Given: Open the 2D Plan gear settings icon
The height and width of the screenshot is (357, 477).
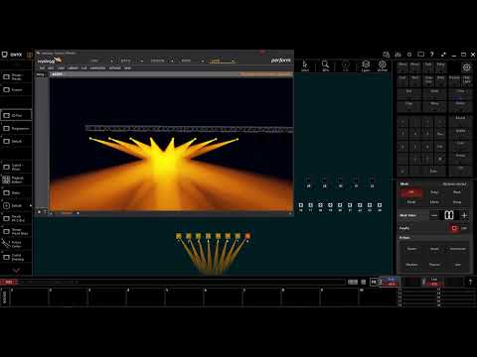Looking at the screenshot, I should pyautogui.click(x=383, y=65).
